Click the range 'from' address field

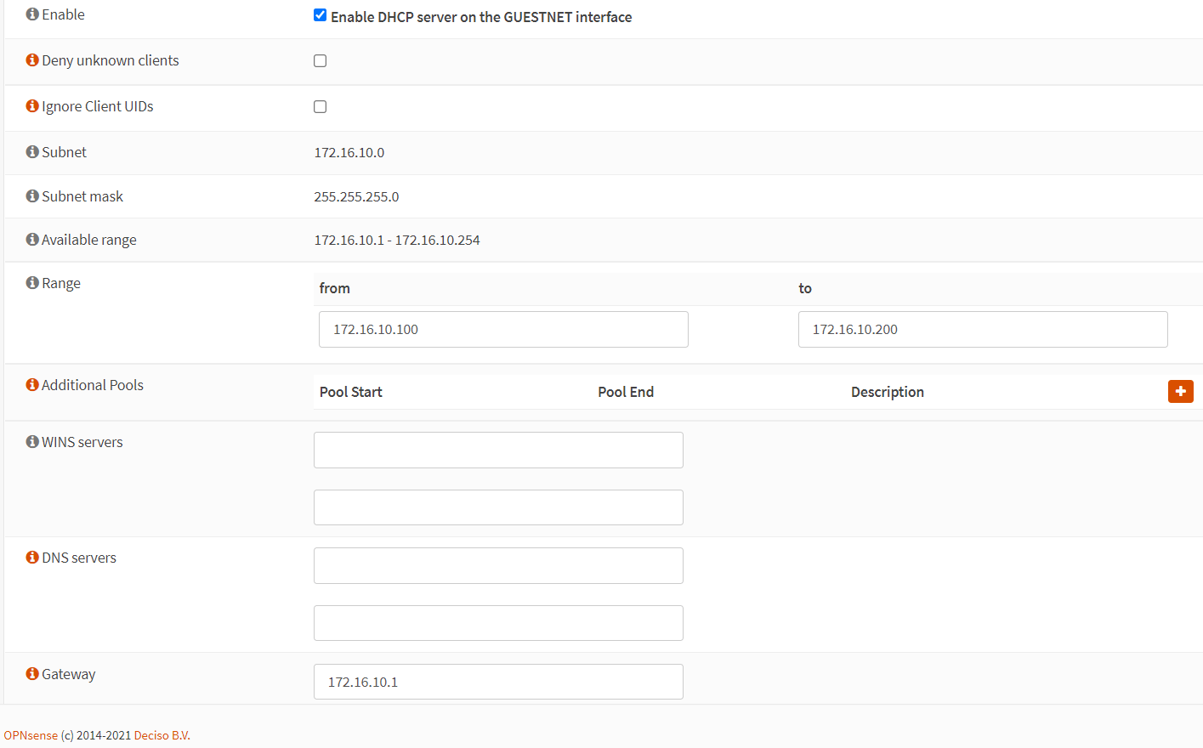[x=503, y=330]
